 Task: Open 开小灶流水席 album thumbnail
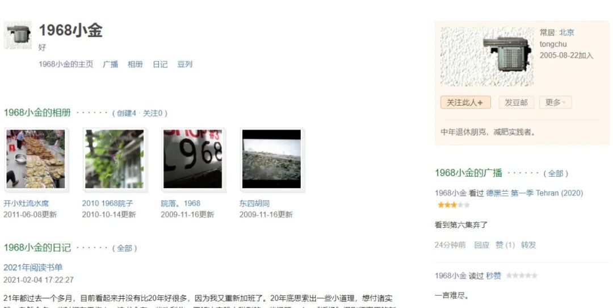[36, 159]
